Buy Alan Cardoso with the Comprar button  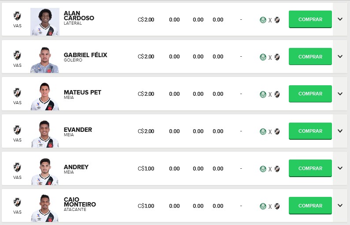(x=310, y=19)
